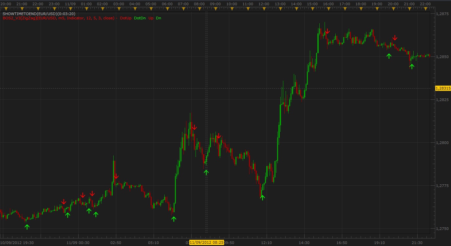Click the 11/09 00:30 bottom axis label
Viewport: 451px width, 246px height.
tap(78, 243)
